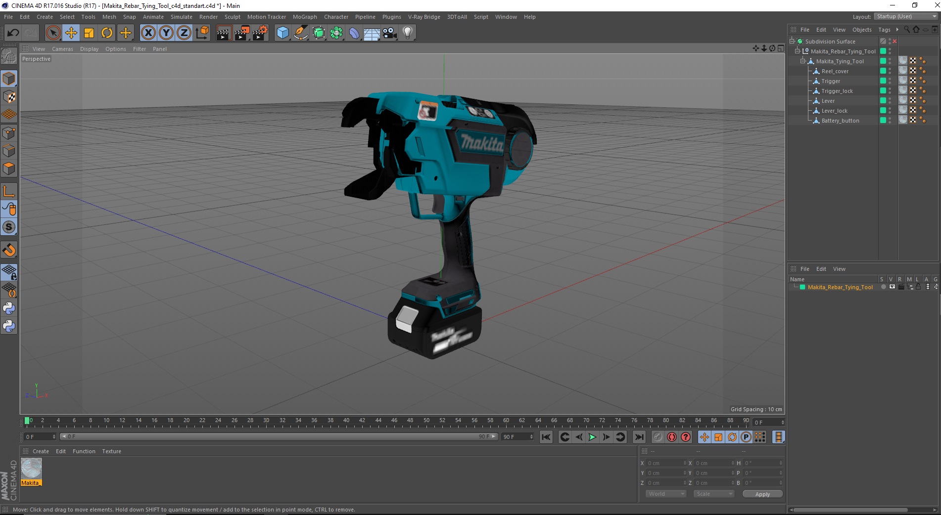The width and height of the screenshot is (941, 515).
Task: Add a Subdivision Surface generator
Action: [319, 33]
